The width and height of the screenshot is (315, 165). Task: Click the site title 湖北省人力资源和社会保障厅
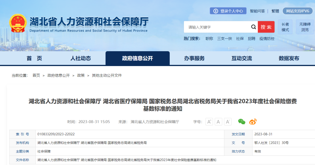click(89, 22)
